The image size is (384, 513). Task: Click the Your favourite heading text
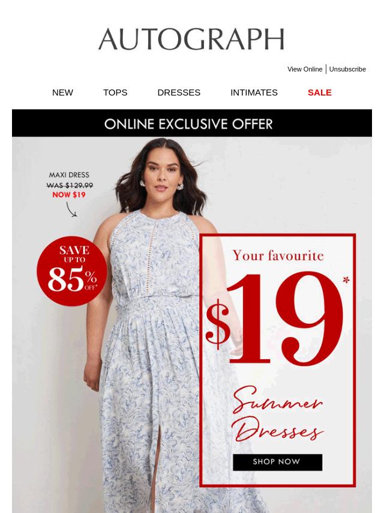278,255
